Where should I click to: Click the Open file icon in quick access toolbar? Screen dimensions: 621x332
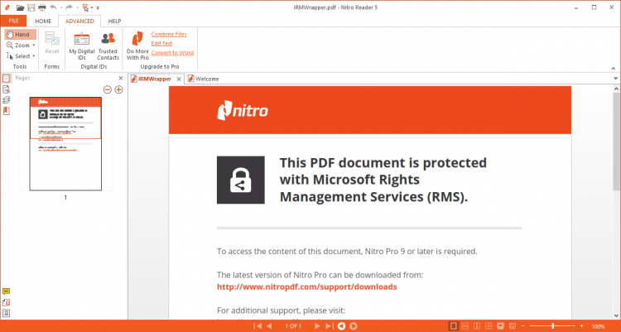pos(20,7)
